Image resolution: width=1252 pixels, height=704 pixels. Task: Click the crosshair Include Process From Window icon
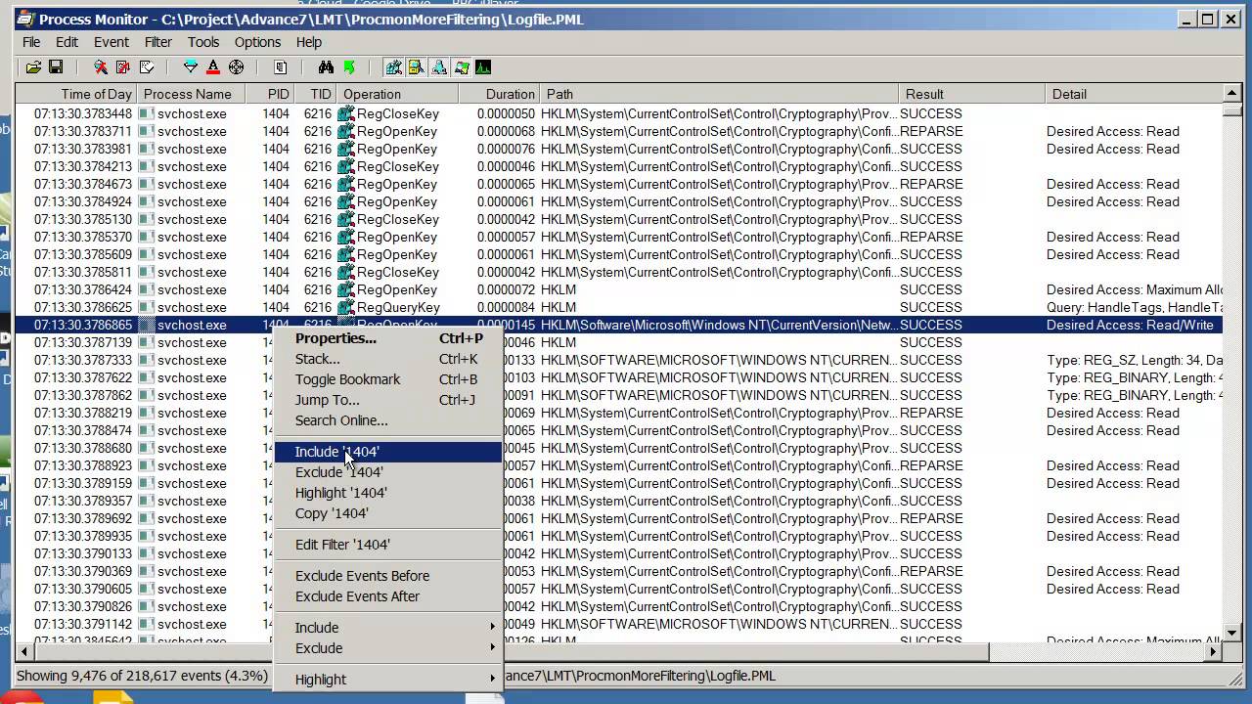tap(236, 67)
